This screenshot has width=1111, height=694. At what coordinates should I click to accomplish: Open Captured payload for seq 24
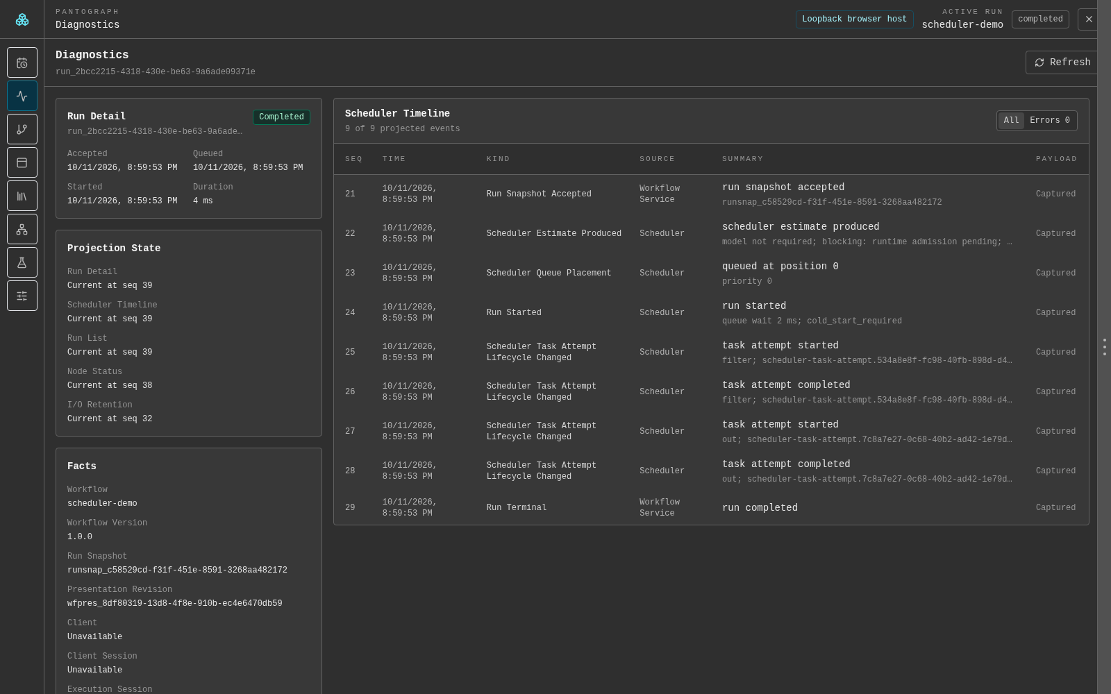(1055, 313)
